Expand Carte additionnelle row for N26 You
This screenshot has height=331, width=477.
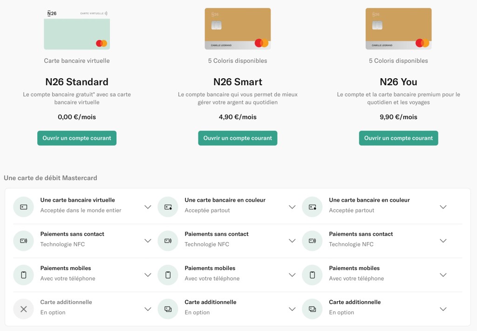click(x=443, y=309)
